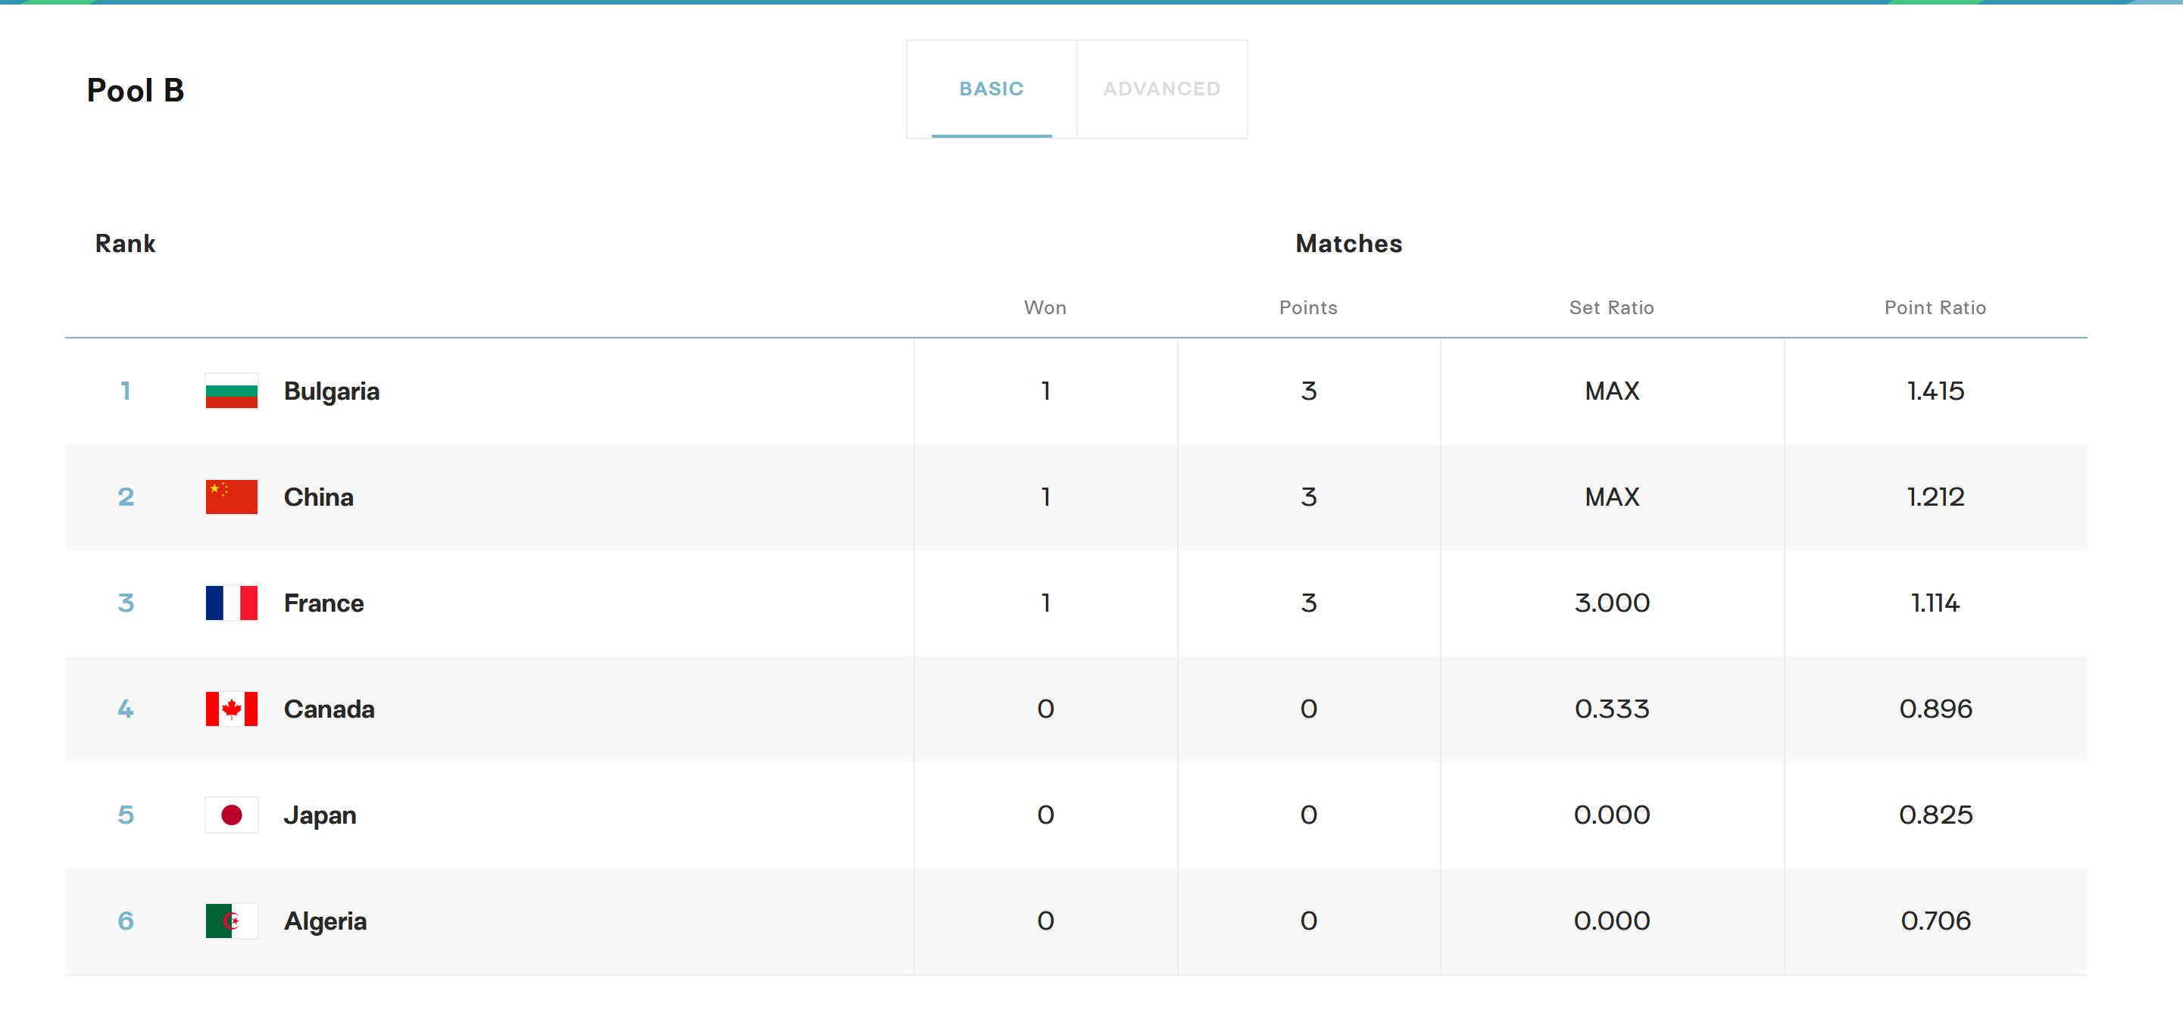2183x1019 pixels.
Task: Click the Set Ratio column header
Action: click(1611, 307)
